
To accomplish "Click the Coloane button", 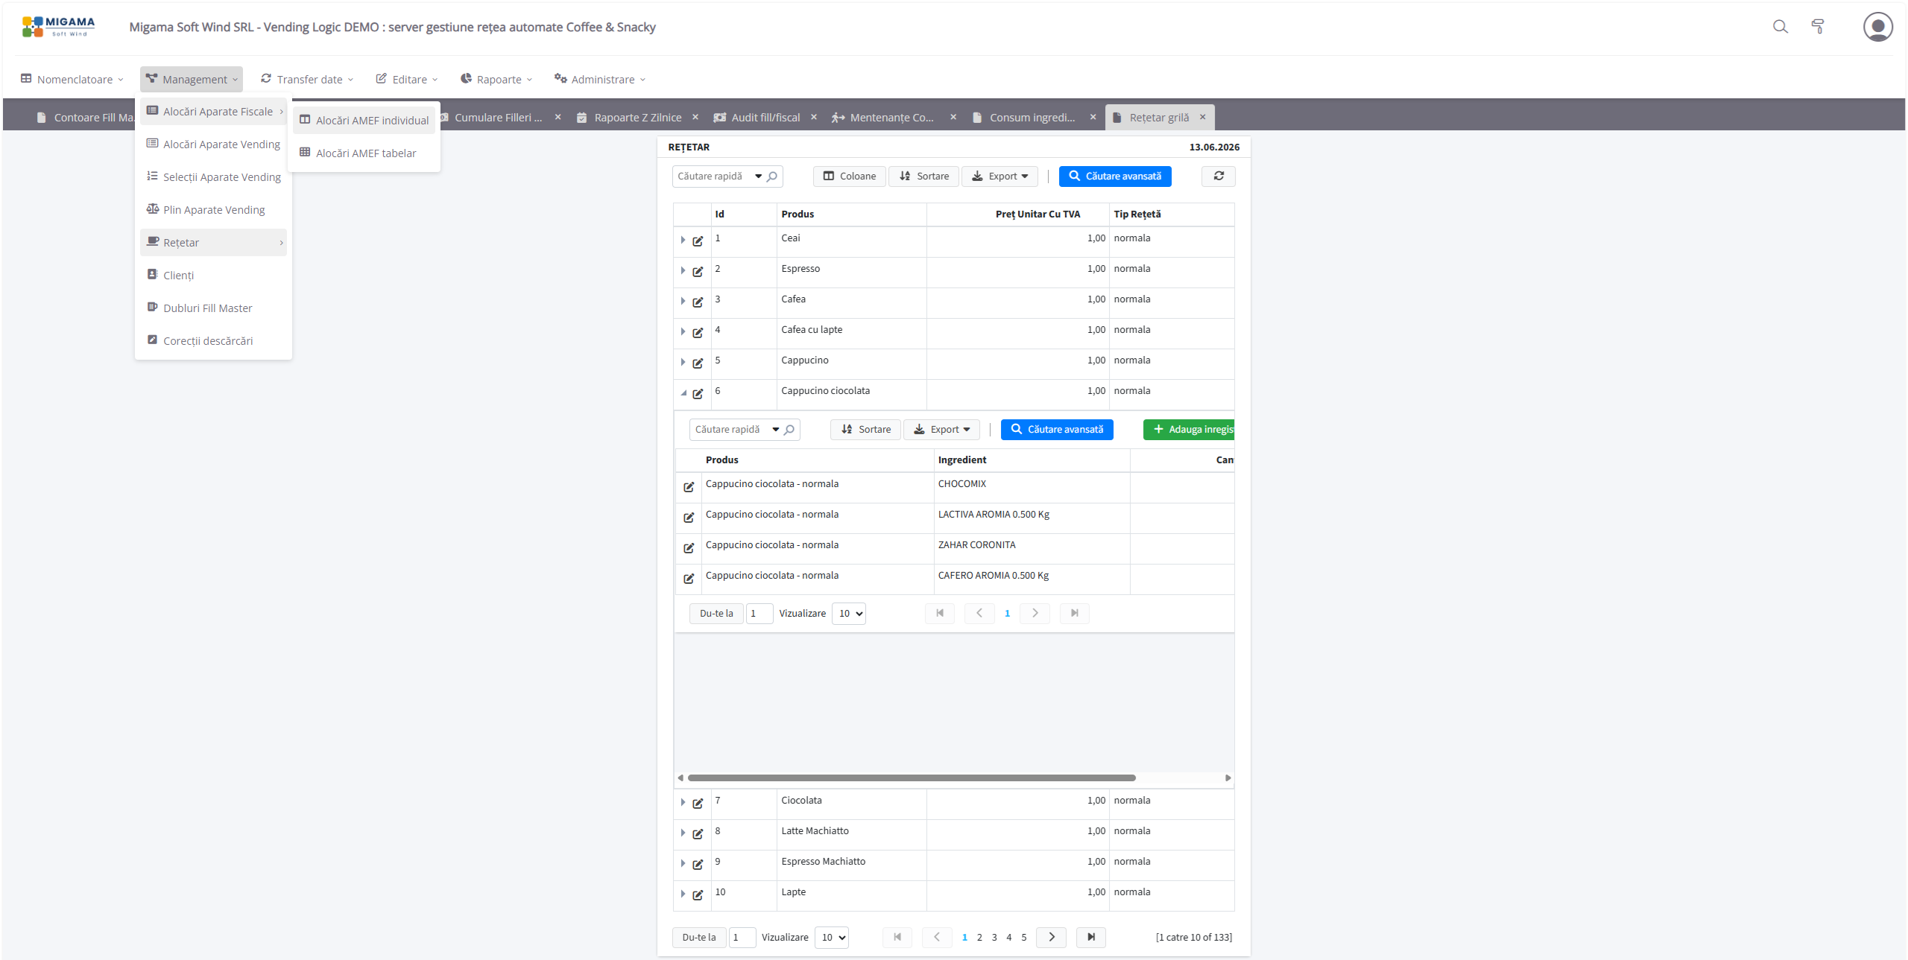I will (849, 177).
